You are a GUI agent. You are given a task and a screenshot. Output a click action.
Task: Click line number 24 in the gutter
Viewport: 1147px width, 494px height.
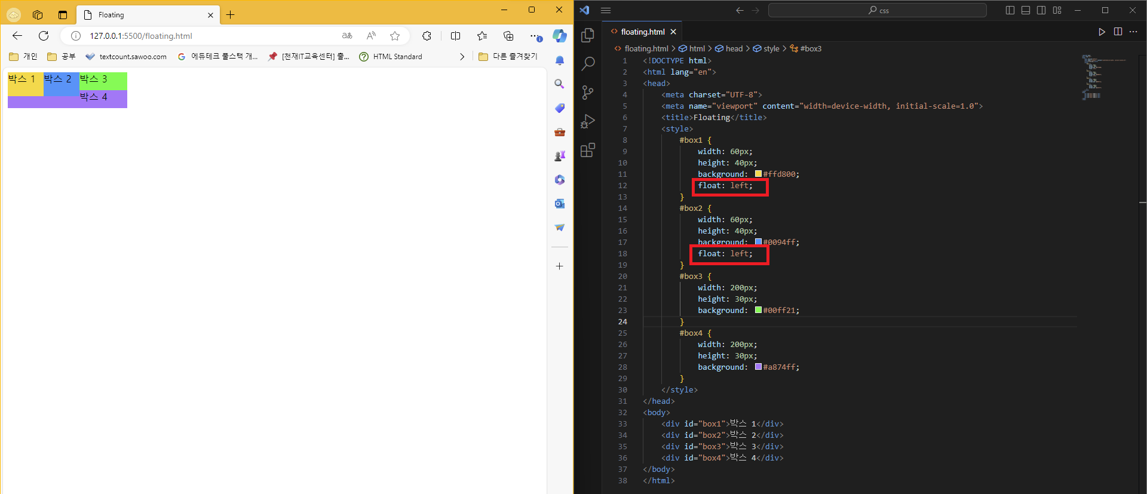point(622,321)
